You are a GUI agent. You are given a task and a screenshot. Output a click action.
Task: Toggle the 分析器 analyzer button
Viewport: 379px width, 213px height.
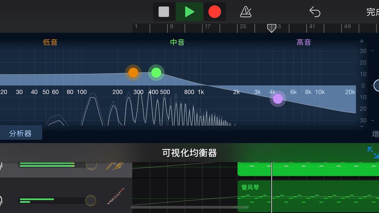click(20, 133)
